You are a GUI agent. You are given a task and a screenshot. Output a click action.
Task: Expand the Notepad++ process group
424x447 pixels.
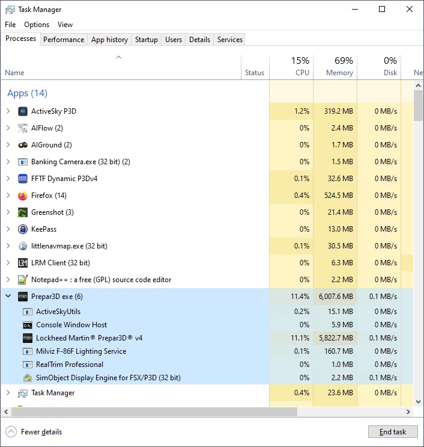pyautogui.click(x=8, y=280)
